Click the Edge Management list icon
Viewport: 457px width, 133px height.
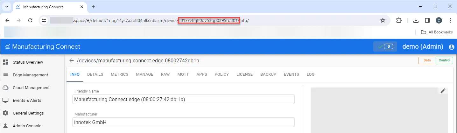click(5, 75)
